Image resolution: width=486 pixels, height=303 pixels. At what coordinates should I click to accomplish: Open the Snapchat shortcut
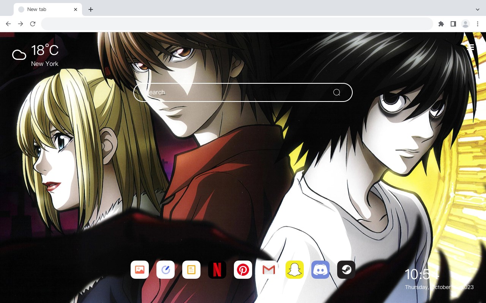click(295, 270)
